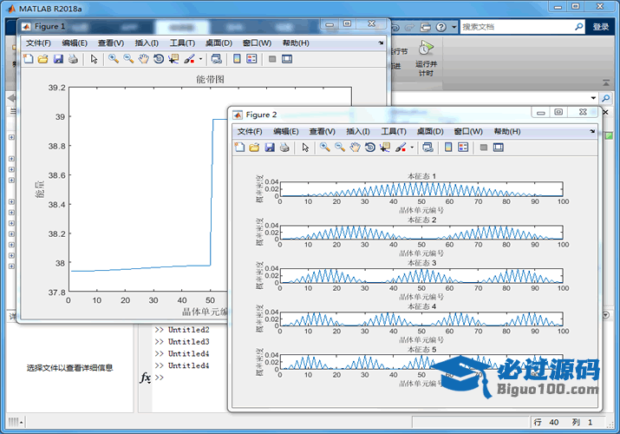The image size is (620, 434).
Task: Click Link Plot icon in Figure 2
Action: 427,148
